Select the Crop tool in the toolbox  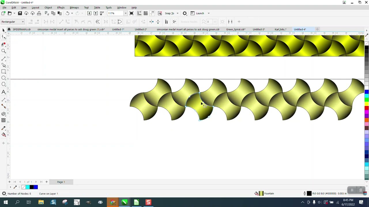tap(3, 44)
